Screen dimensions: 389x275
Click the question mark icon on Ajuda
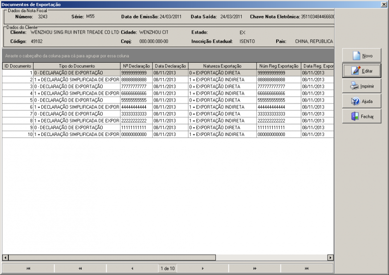(355, 101)
